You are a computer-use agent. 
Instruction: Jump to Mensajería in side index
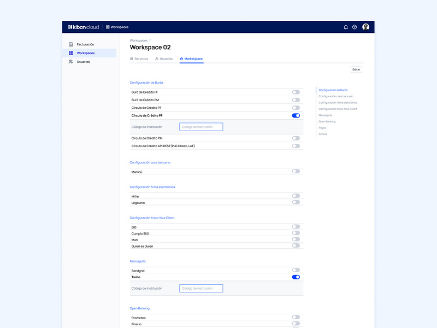(325, 115)
